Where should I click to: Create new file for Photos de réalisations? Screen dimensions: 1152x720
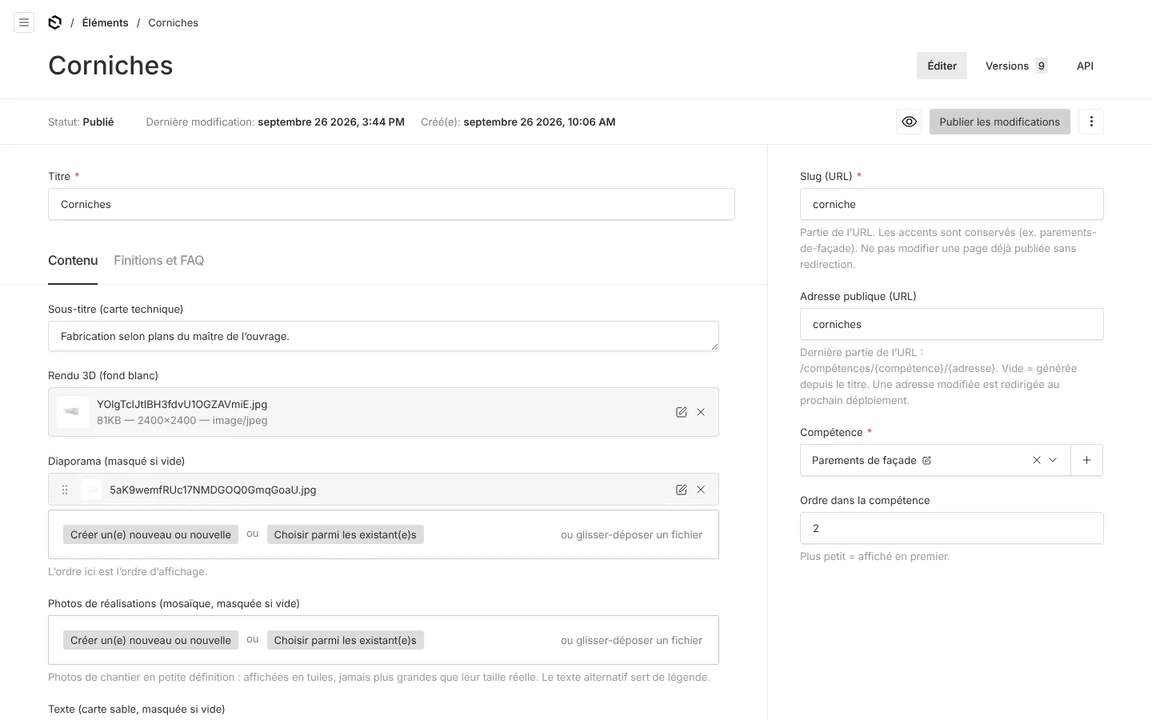tap(150, 640)
